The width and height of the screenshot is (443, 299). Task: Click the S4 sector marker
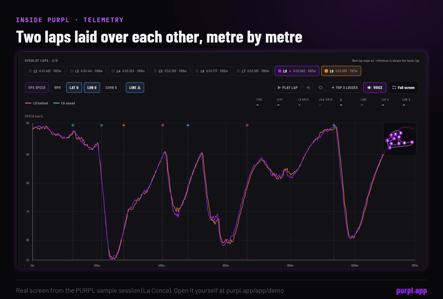point(124,125)
